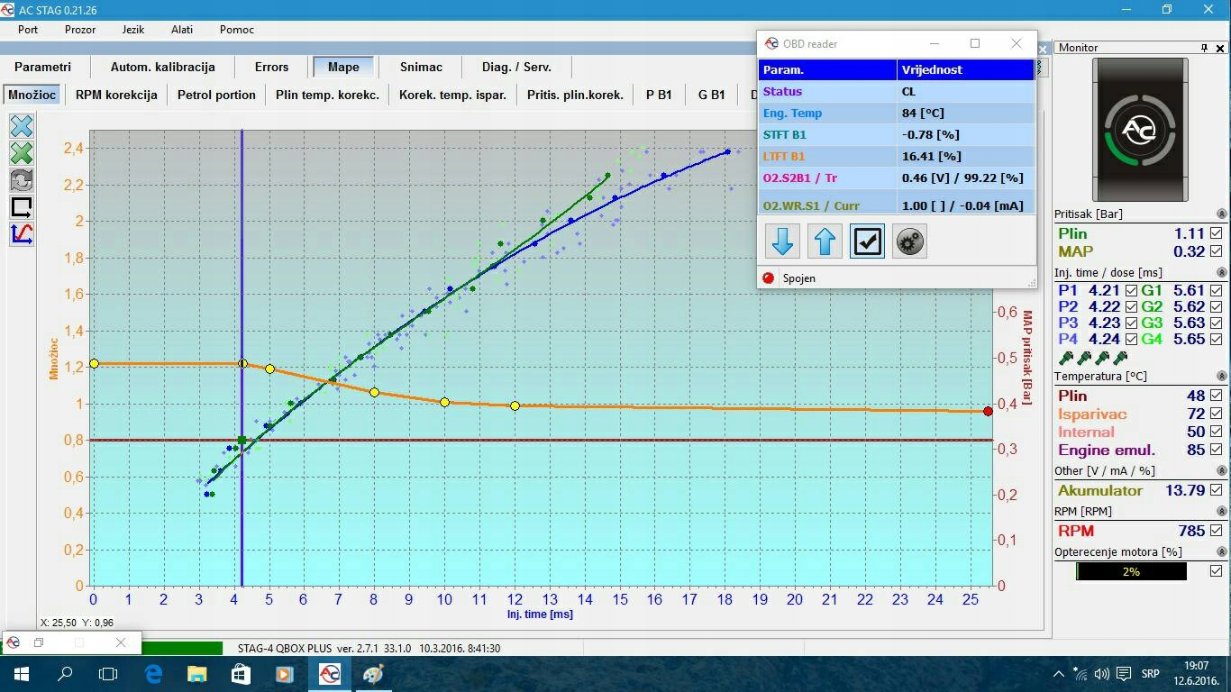The height and width of the screenshot is (692, 1231).
Task: Click the blue X erase petrol map icon
Action: [22, 126]
